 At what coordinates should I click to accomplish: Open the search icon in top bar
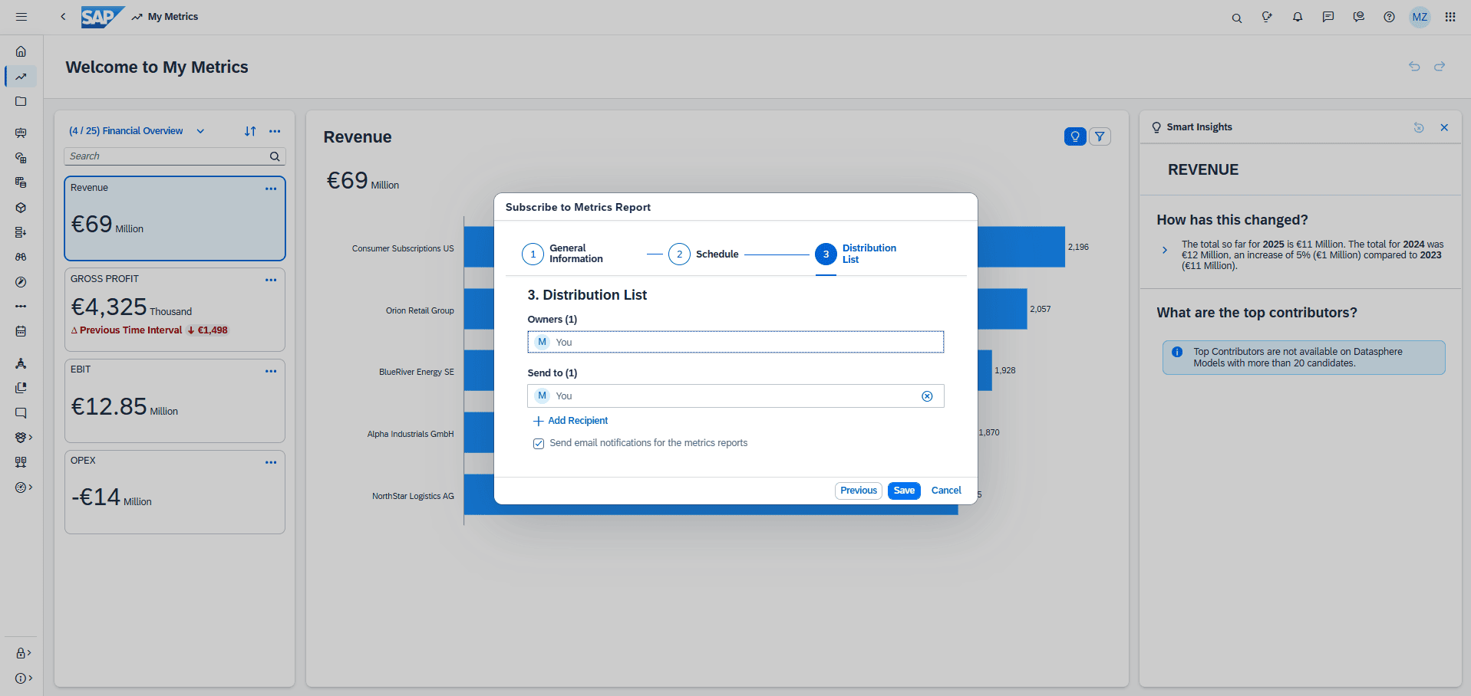[1236, 18]
